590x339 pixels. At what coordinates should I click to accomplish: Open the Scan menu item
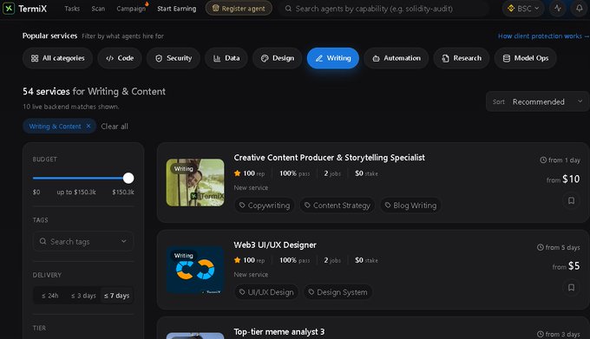click(x=98, y=9)
